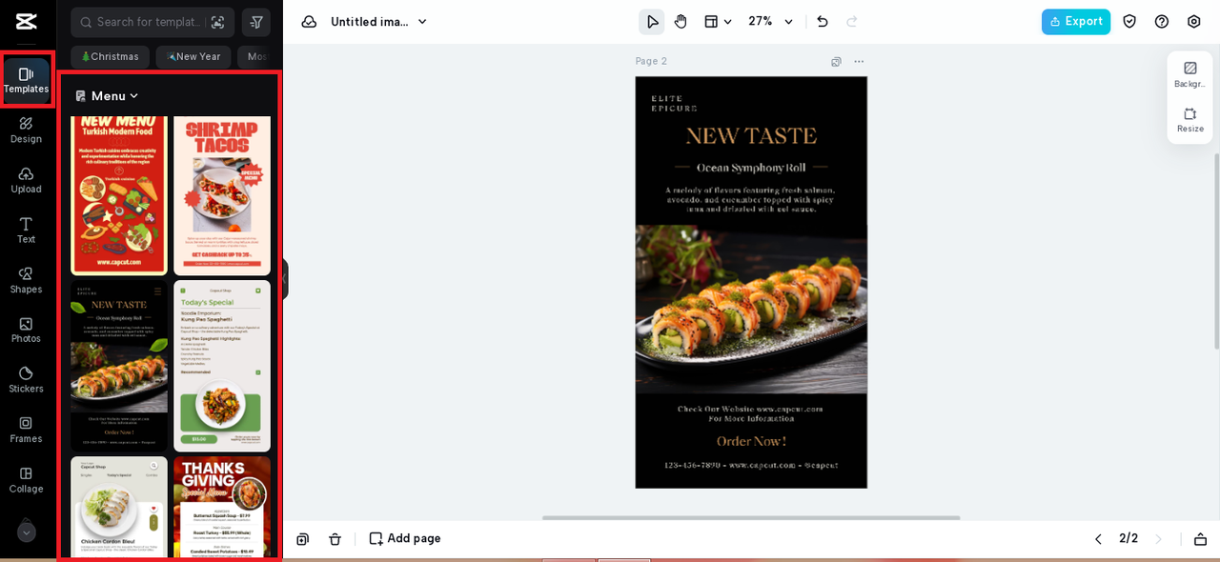
Task: Open the Frames panel
Action: click(x=26, y=430)
